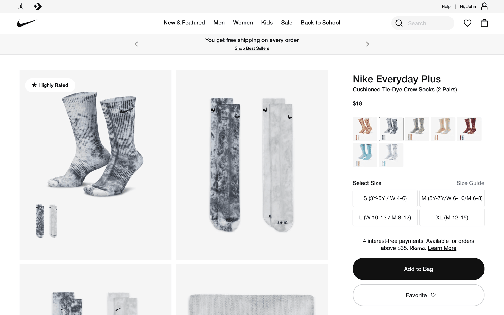
Task: Open the Sale menu
Action: [287, 23]
